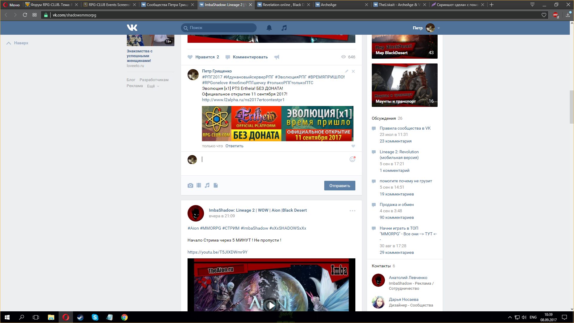Open the Маунты и транспорт album thumbnail
Image resolution: width=574 pixels, height=323 pixels.
(404, 85)
